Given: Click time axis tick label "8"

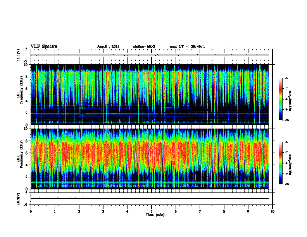Looking at the screenshot, I should 224,211.
